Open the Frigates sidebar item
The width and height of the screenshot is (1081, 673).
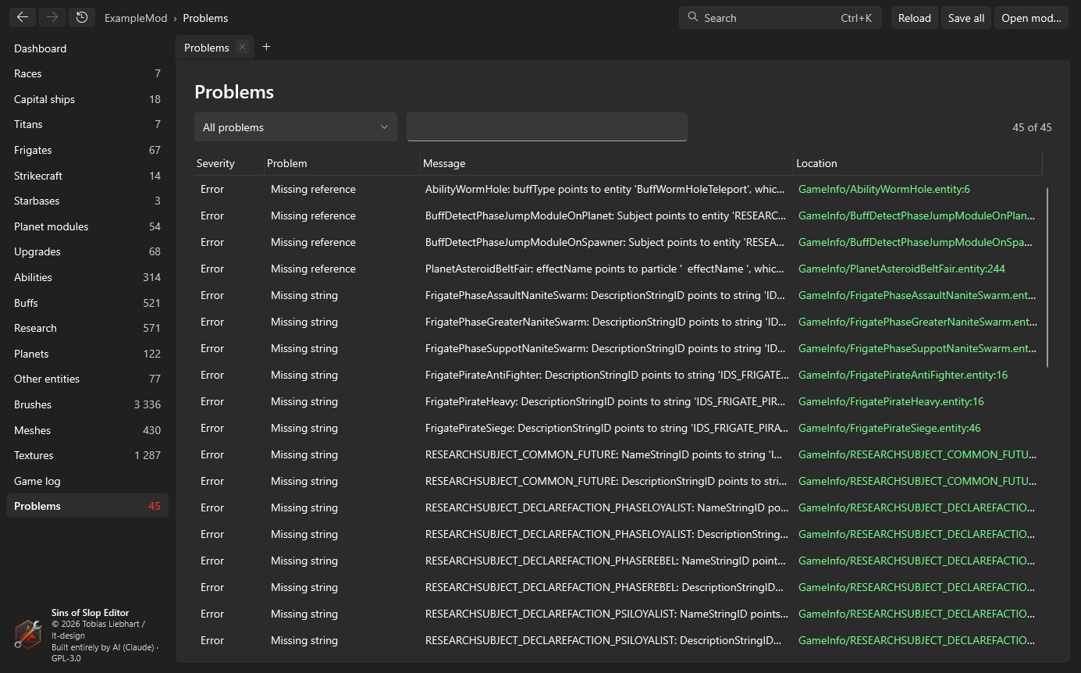[87, 150]
